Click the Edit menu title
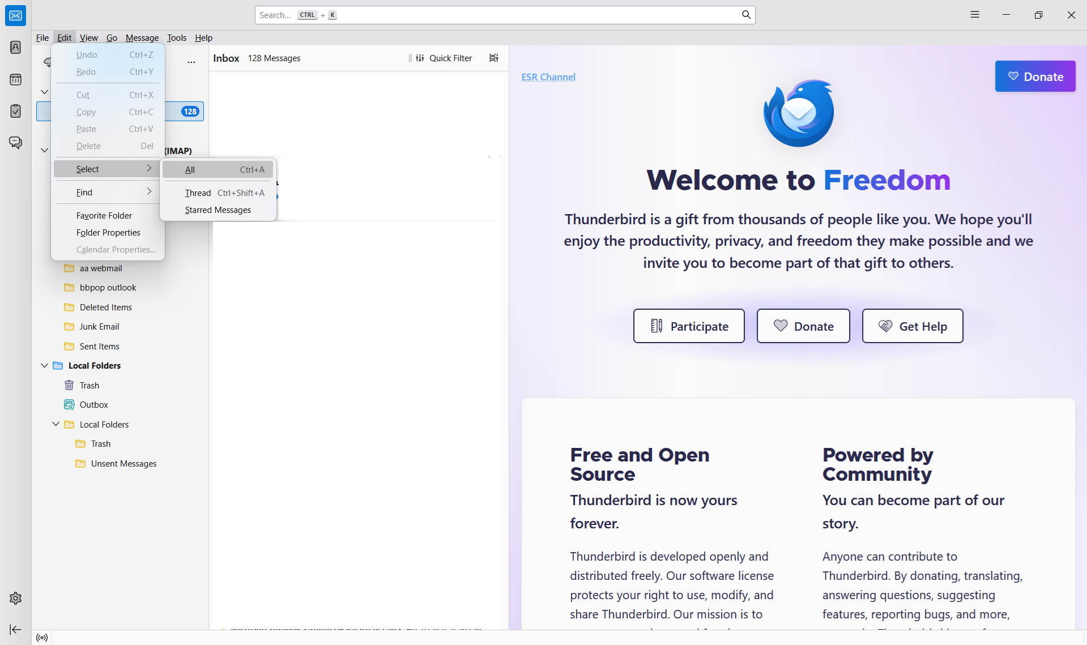Screen dimensions: 1087x645 (x=64, y=38)
